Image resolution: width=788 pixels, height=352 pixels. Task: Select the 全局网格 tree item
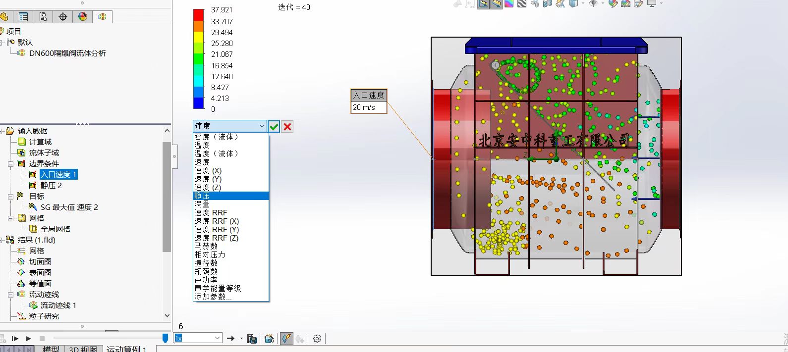point(56,229)
